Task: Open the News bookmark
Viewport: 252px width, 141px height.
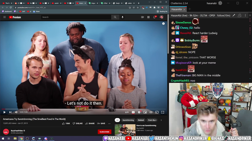Action: click(x=36, y=11)
